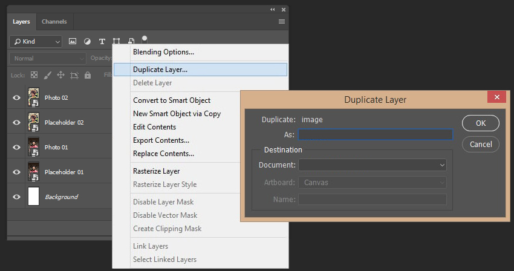Open the Kind filter dropdown
The width and height of the screenshot is (514, 271).
pos(36,42)
